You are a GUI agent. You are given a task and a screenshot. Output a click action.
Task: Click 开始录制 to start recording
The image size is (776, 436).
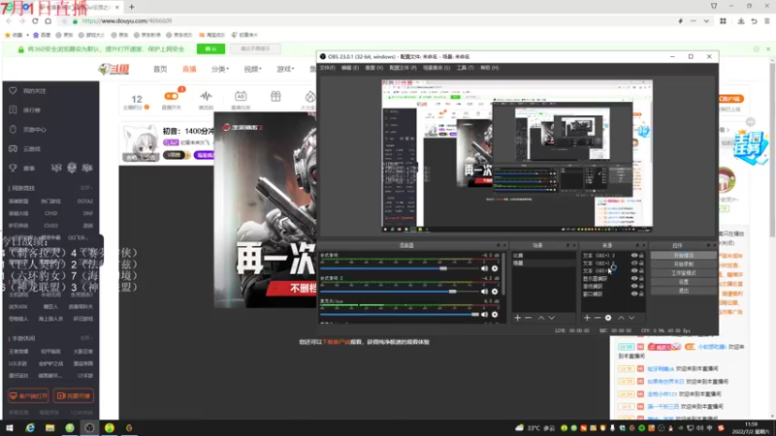684,264
